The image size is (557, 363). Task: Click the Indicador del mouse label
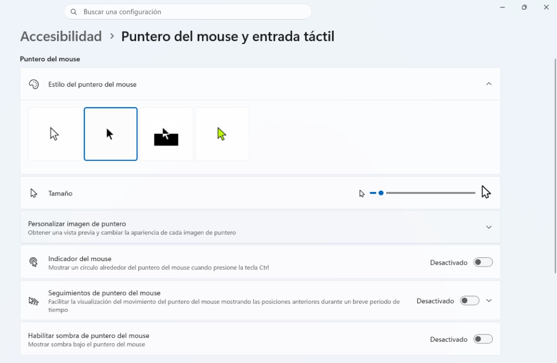tap(80, 259)
